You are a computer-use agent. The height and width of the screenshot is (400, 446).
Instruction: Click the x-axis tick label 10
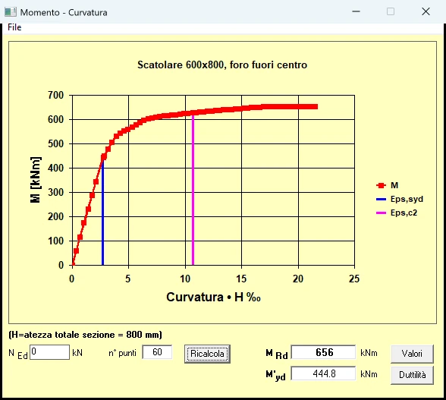pos(185,279)
